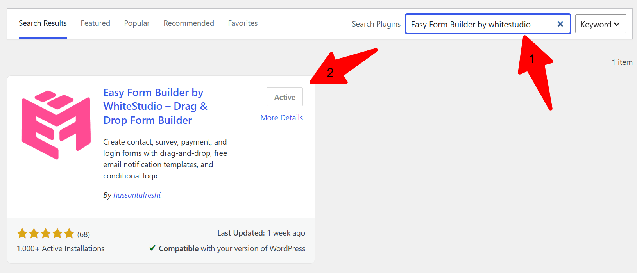
Task: Click the plugin description paragraph
Action: click(165, 159)
